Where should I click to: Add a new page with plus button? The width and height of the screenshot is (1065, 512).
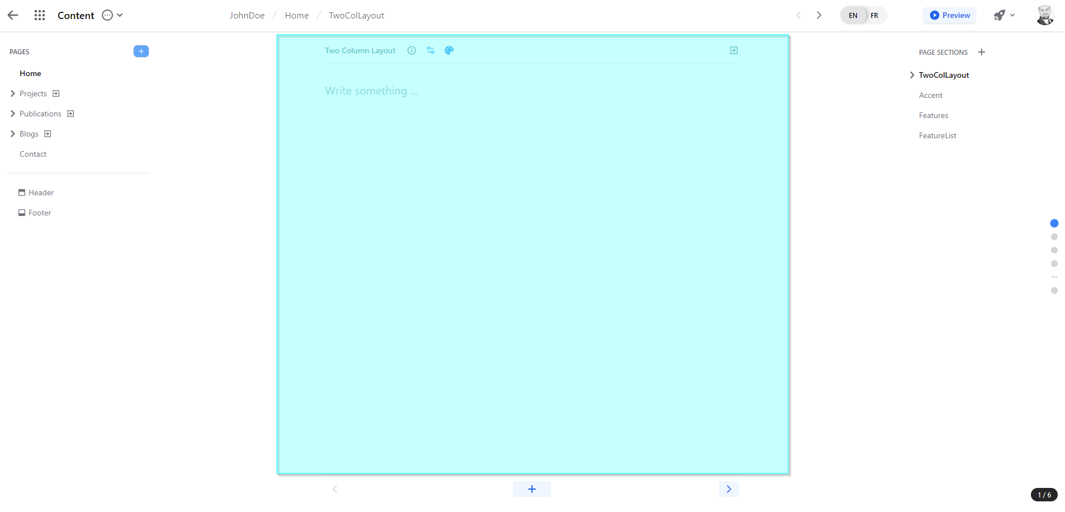point(141,51)
